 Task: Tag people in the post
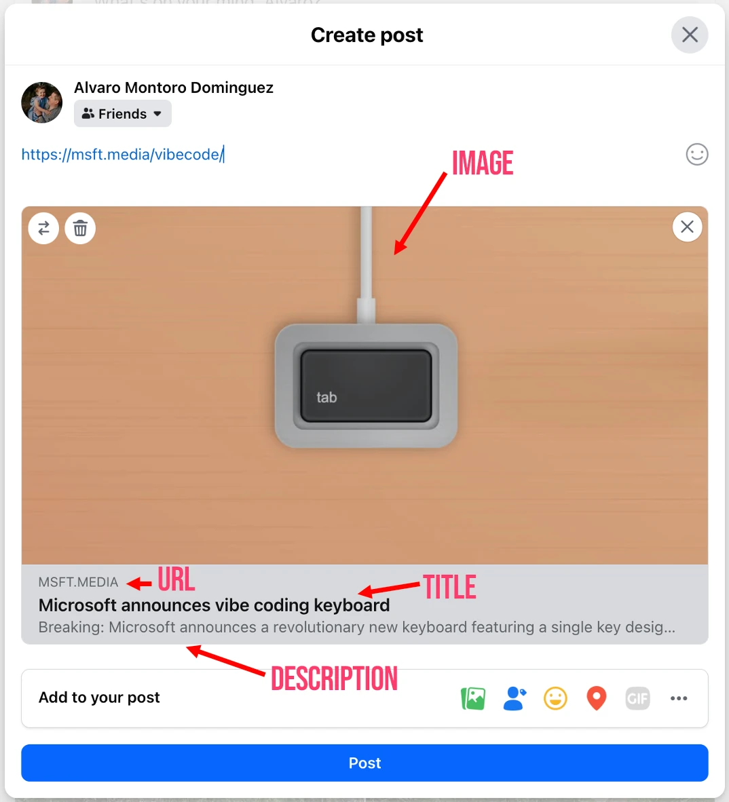tap(514, 698)
